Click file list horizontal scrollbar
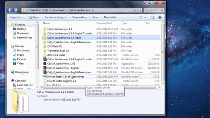Image resolution: width=210 pixels, height=118 pixels. pyautogui.click(x=99, y=87)
